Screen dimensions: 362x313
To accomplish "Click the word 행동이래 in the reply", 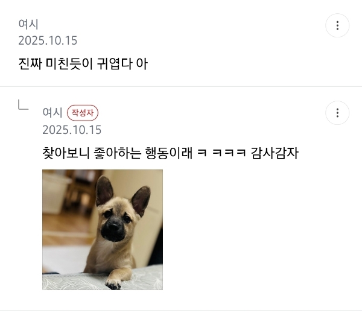I will 169,153.
